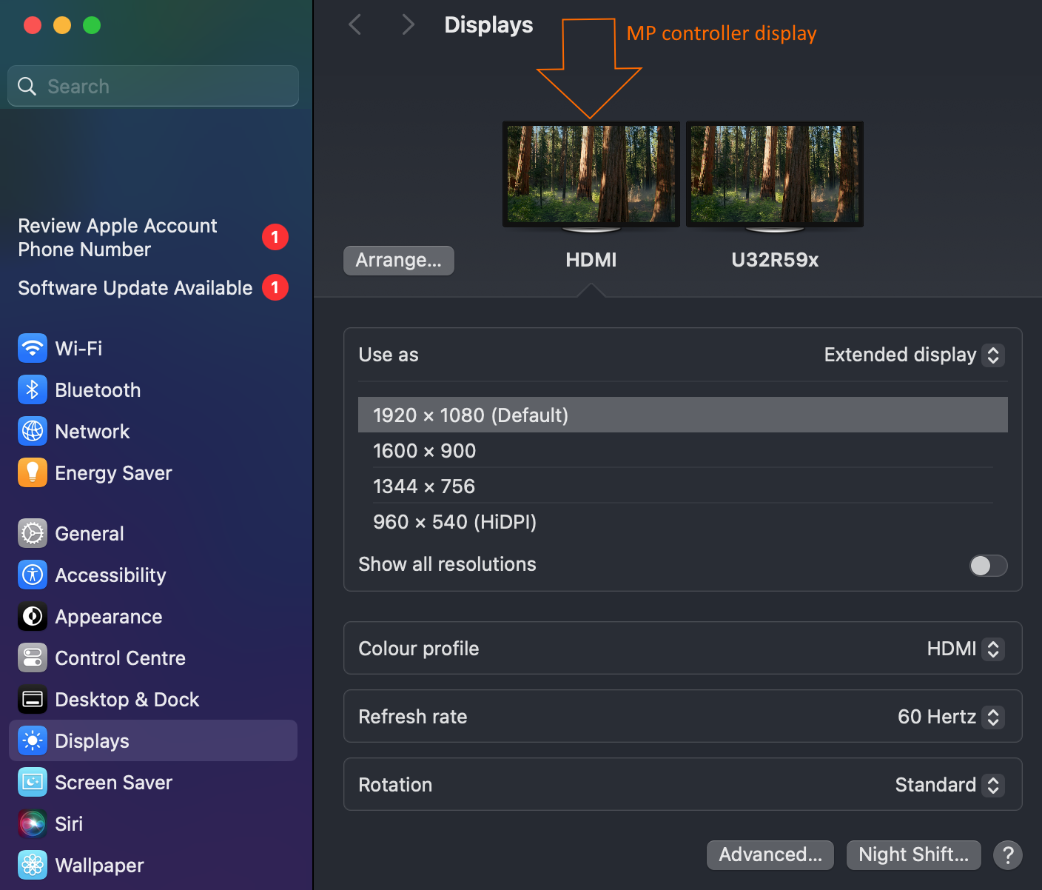Viewport: 1042px width, 890px height.
Task: Click the Wi-Fi icon in sidebar
Action: (32, 348)
